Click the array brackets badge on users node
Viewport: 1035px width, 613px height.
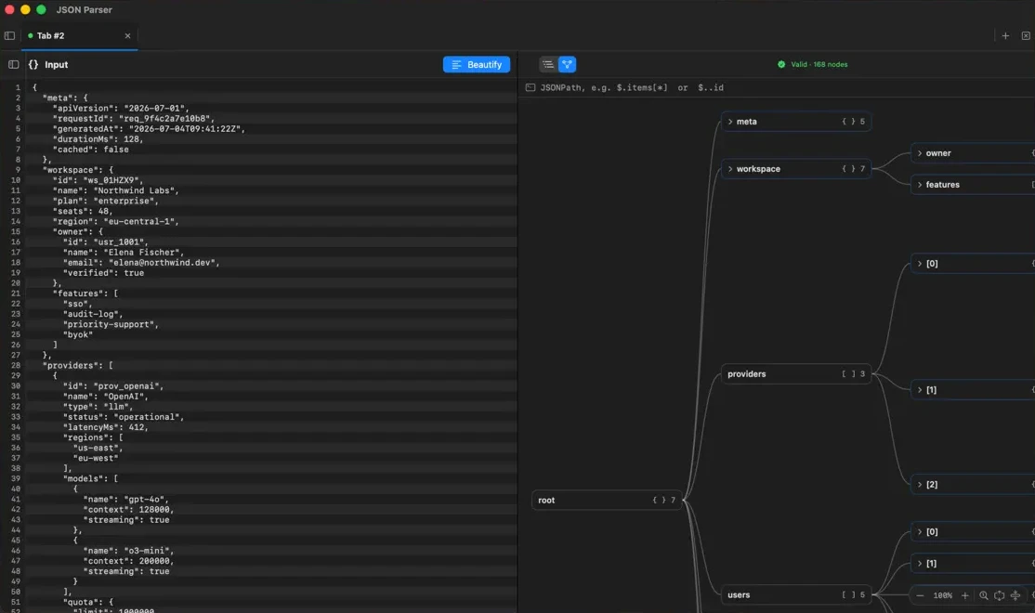(849, 595)
